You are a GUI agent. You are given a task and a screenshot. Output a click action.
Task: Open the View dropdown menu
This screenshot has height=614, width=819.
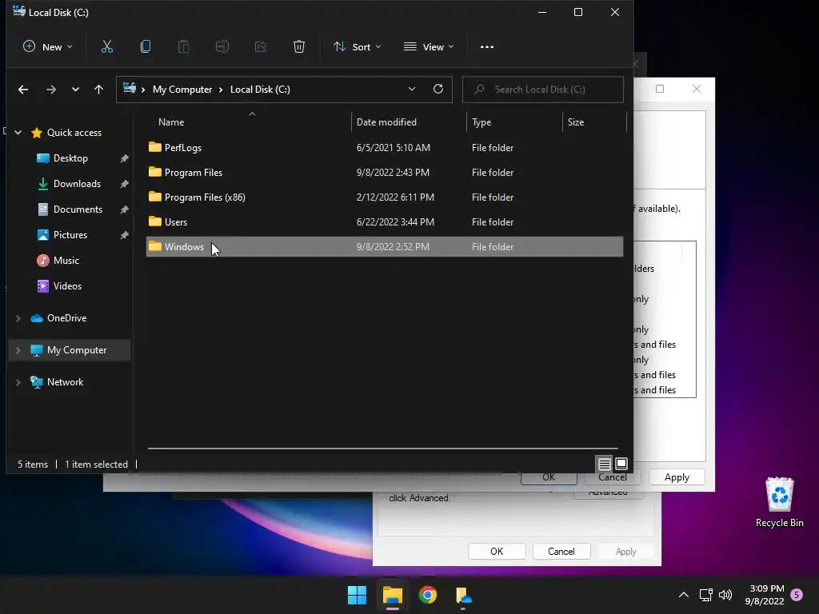[x=429, y=47]
